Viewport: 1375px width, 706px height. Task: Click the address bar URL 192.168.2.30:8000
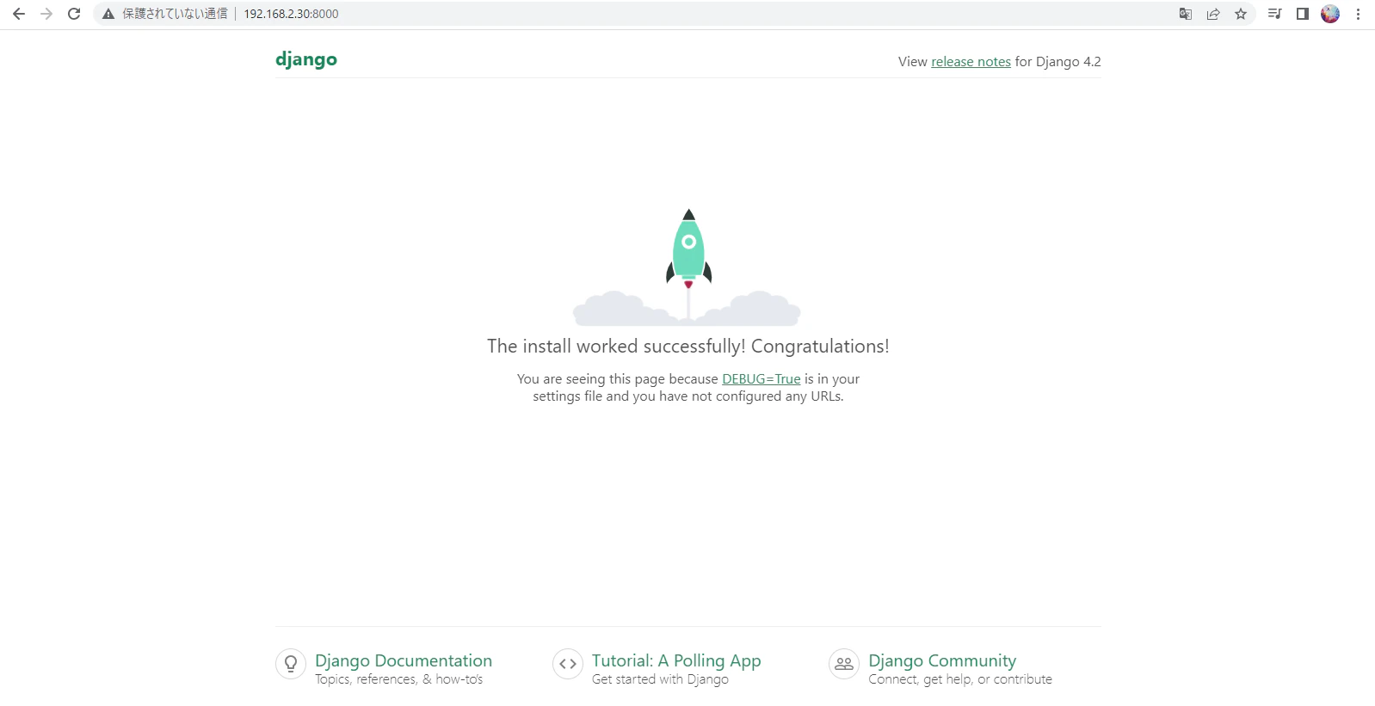point(291,14)
